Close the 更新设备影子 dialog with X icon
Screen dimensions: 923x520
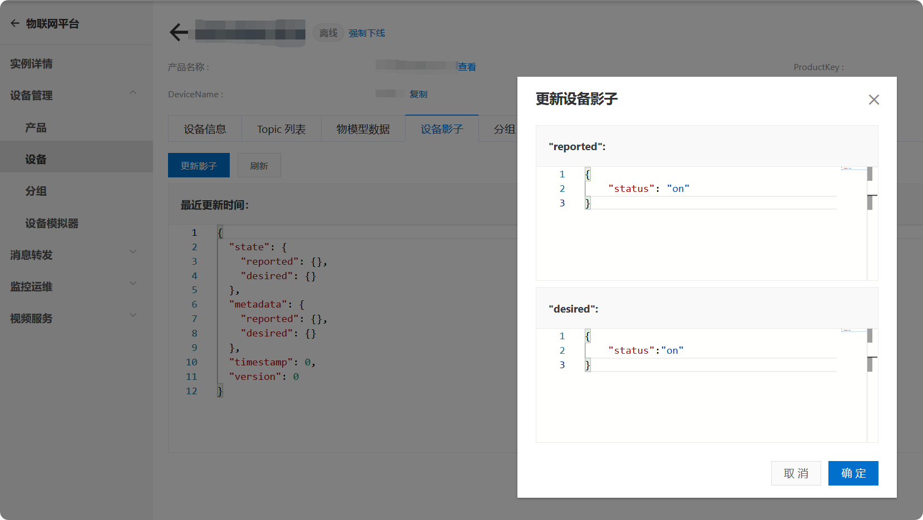(x=873, y=100)
